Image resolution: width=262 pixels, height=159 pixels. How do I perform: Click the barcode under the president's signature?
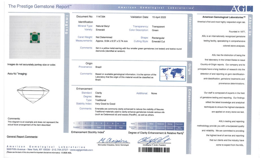click(155, 149)
